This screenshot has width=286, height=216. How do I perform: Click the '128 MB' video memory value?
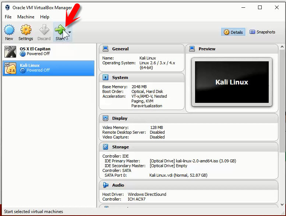tap(156, 127)
